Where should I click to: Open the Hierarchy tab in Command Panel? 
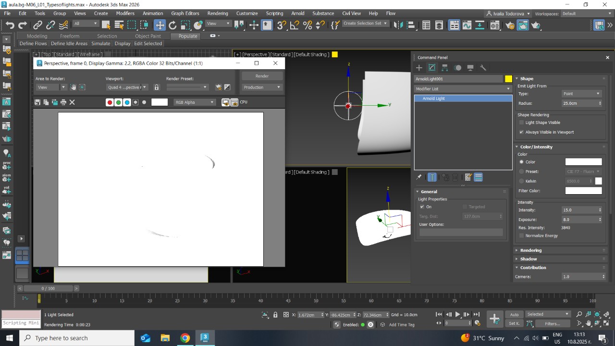[445, 68]
